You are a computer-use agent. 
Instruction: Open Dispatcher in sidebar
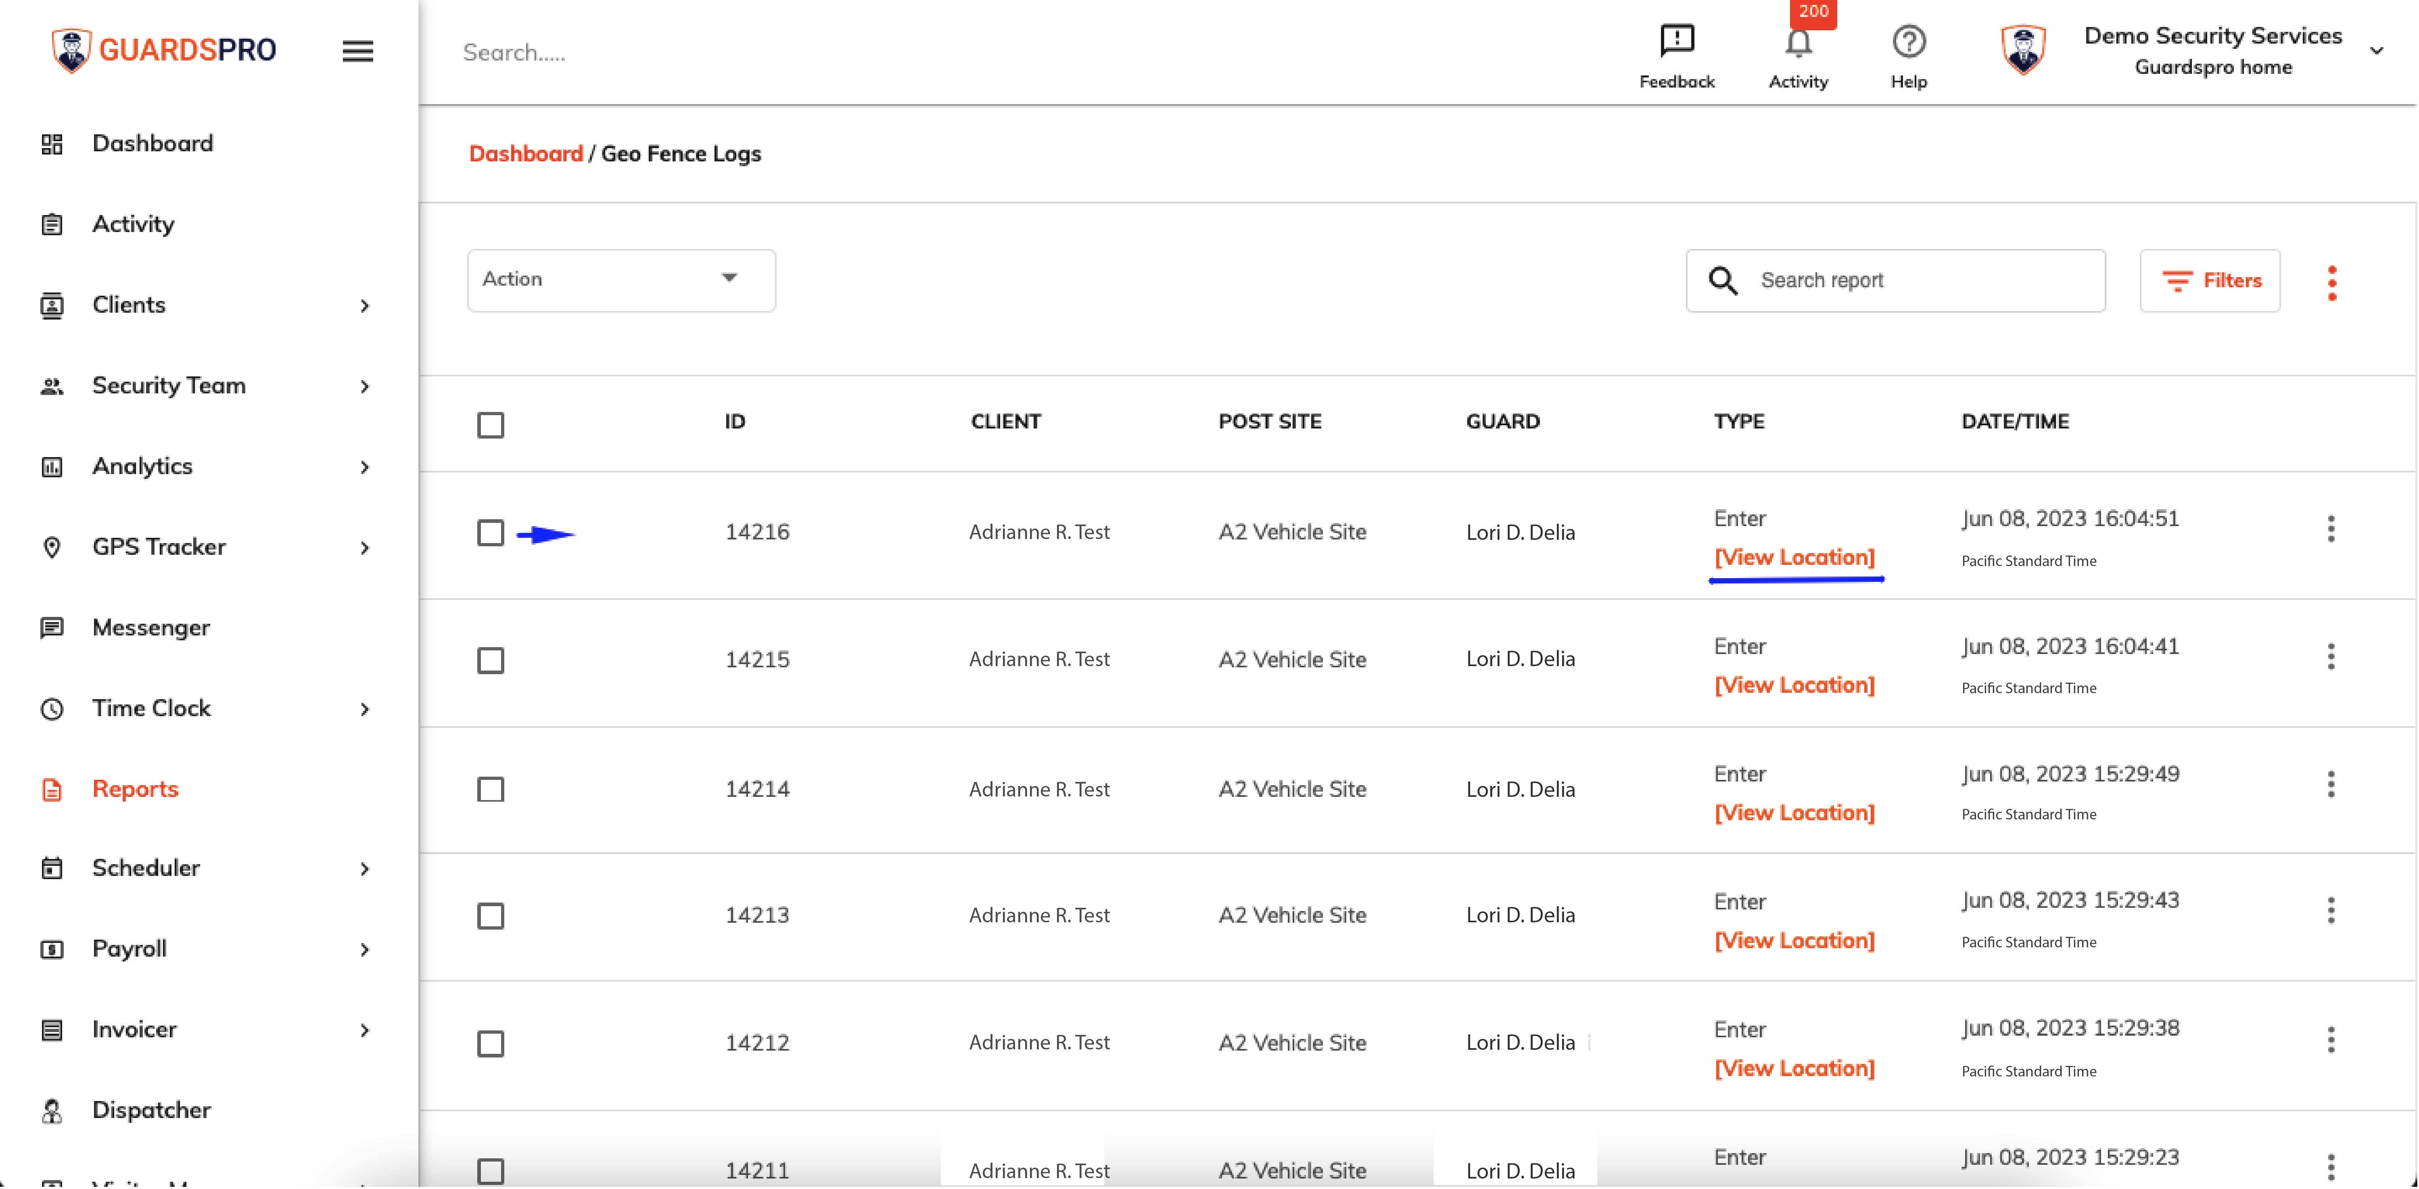[x=151, y=1111]
